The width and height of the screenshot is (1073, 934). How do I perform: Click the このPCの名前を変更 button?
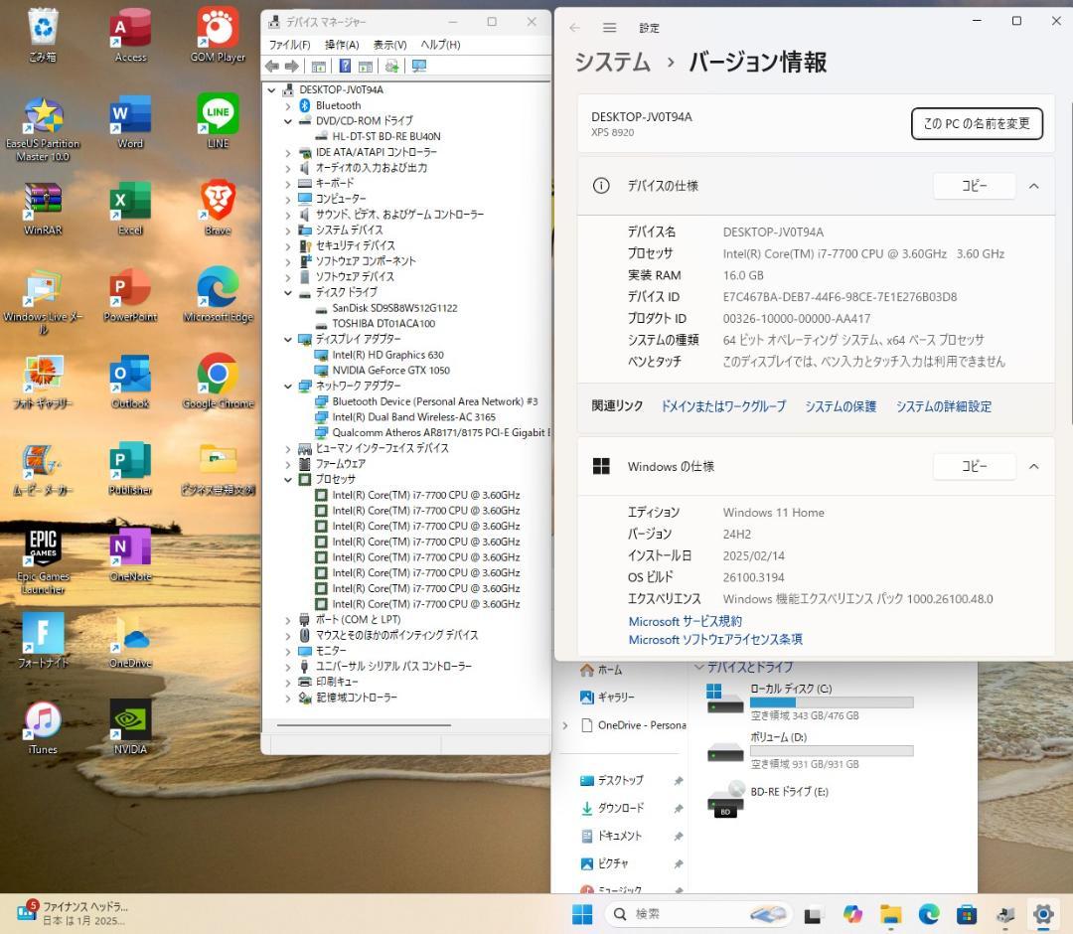coord(977,123)
